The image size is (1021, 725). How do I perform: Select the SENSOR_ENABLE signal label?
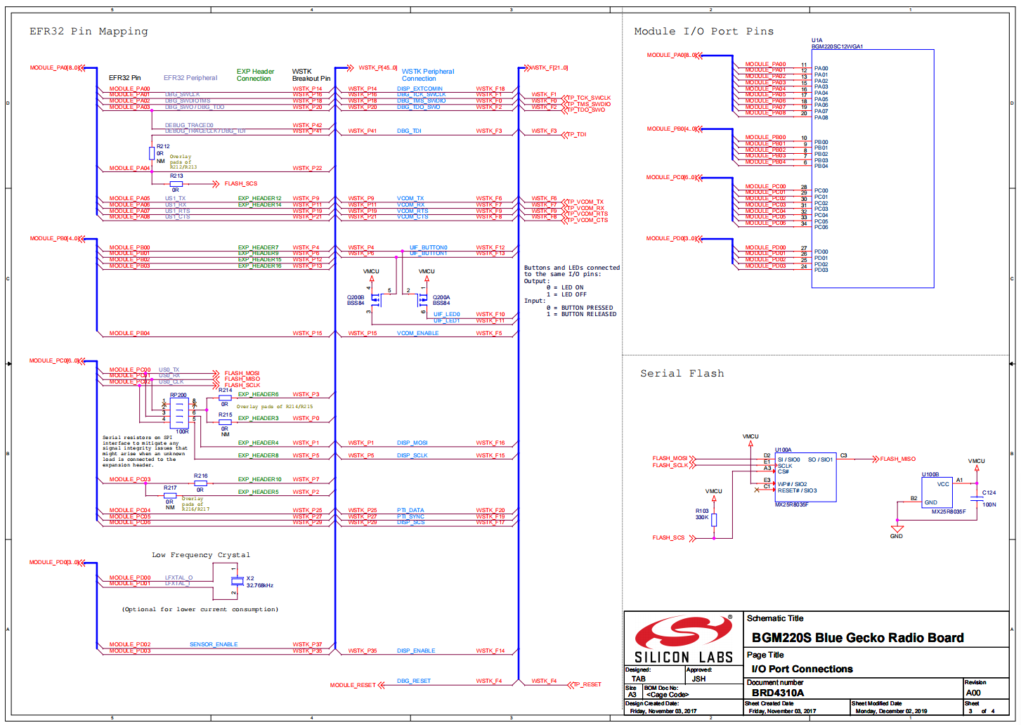[214, 644]
